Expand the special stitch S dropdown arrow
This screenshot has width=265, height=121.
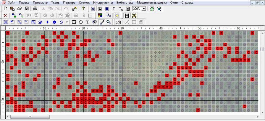click(67, 22)
